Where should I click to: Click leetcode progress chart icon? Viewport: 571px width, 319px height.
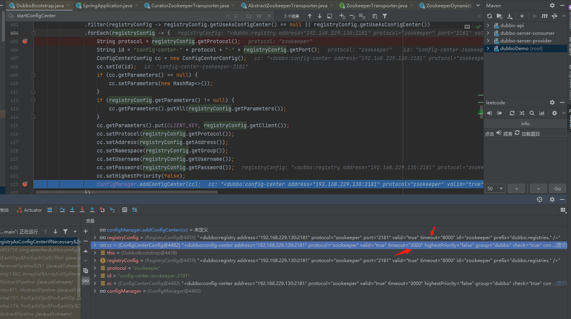click(x=542, y=113)
